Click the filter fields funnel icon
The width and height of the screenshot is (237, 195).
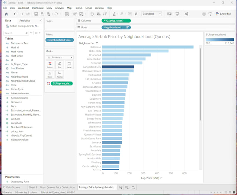[x=31, y=33]
